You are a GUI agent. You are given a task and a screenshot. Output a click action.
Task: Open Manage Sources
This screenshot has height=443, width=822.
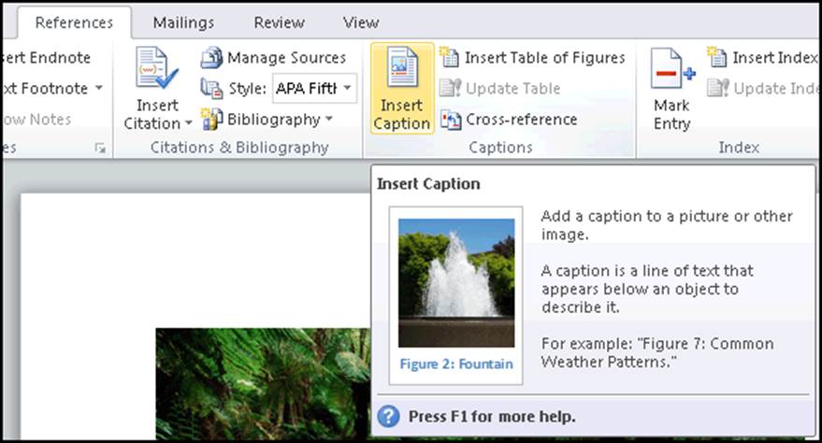pos(273,58)
